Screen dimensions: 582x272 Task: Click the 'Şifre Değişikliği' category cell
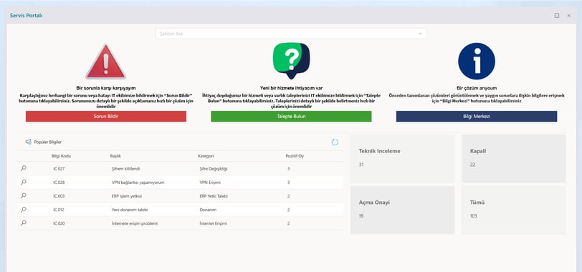(x=214, y=169)
